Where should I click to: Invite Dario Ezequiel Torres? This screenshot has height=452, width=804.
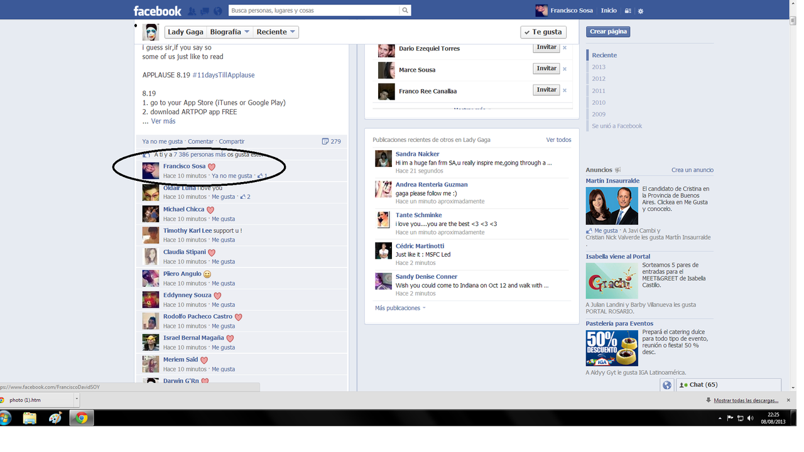[x=546, y=48]
